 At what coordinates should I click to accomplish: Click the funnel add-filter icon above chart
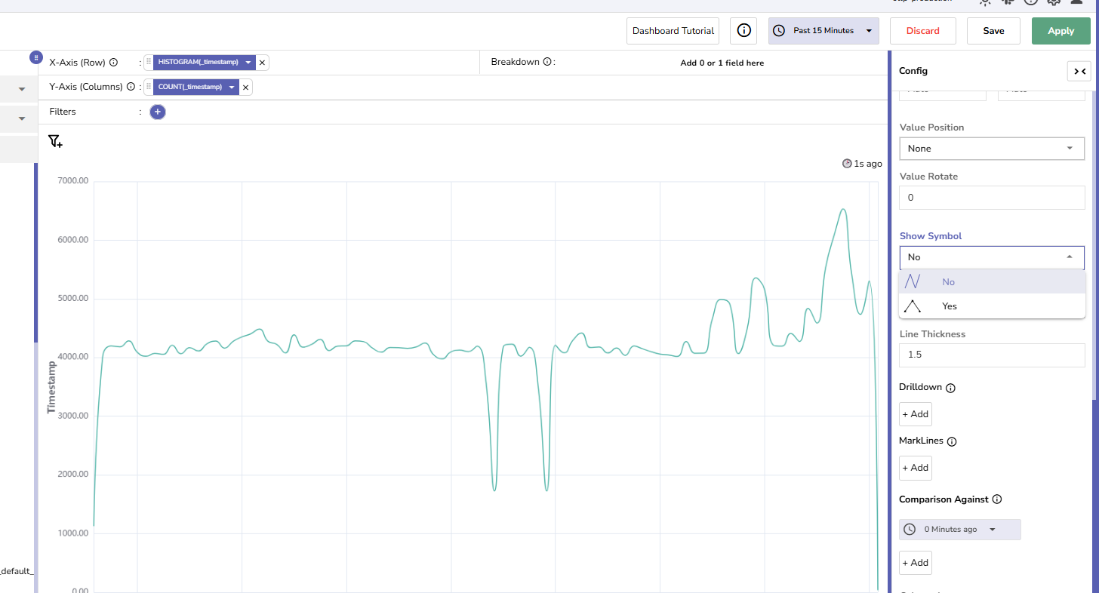(55, 141)
